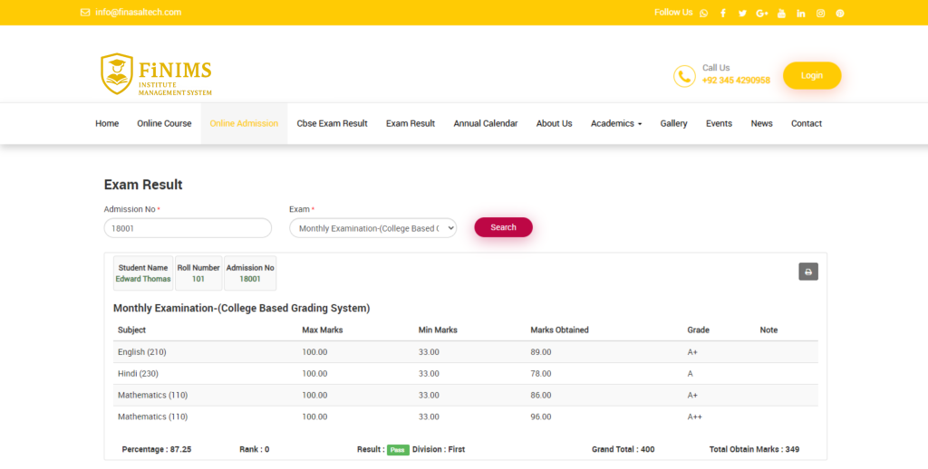The width and height of the screenshot is (928, 469).
Task: Click the envelope email icon
Action: point(85,13)
